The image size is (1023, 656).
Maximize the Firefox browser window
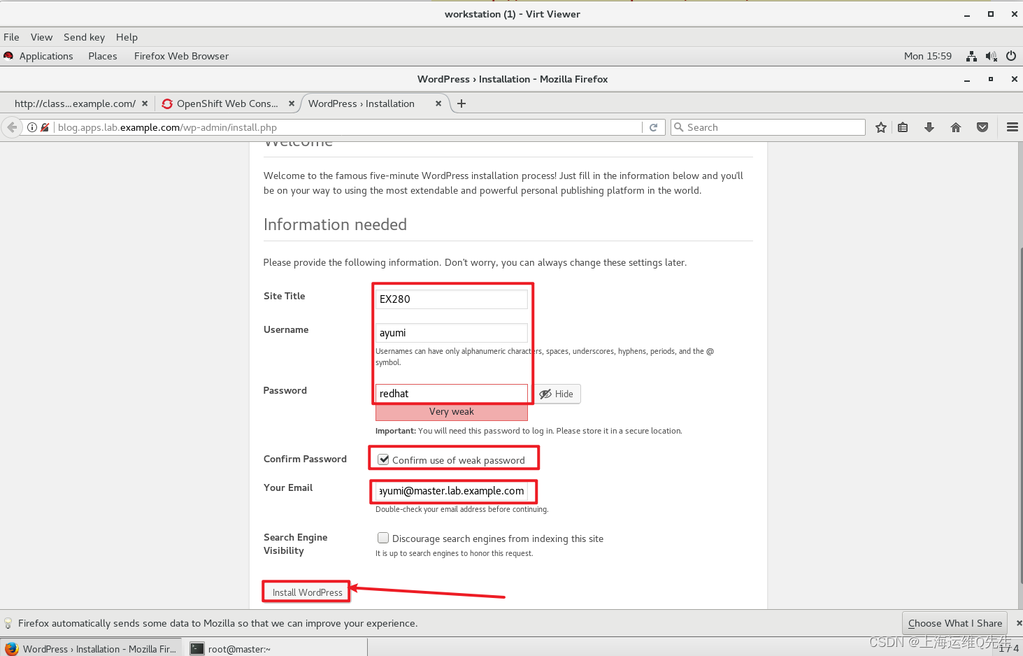(x=990, y=80)
